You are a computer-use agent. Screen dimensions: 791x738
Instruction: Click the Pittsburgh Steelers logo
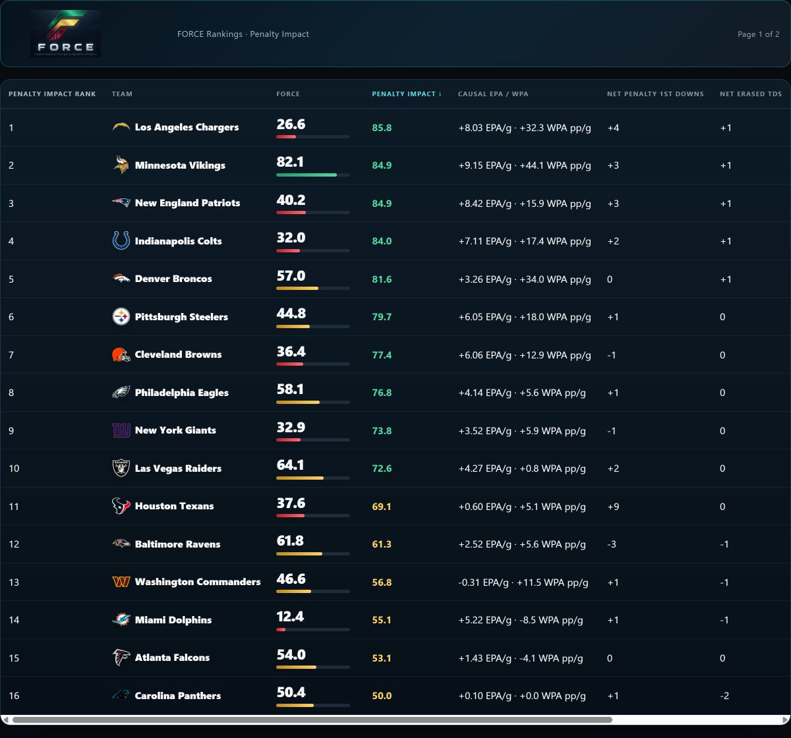coord(121,317)
